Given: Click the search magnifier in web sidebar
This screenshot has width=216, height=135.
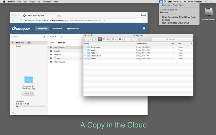Looking at the screenshot, I should pos(44,36).
